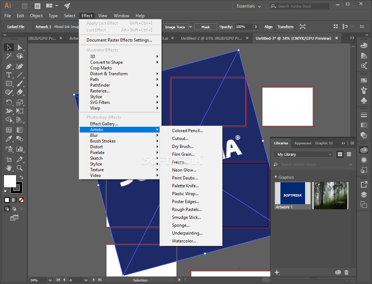Select the Pen tool
This screenshot has width=372, height=284.
[x=9, y=67]
